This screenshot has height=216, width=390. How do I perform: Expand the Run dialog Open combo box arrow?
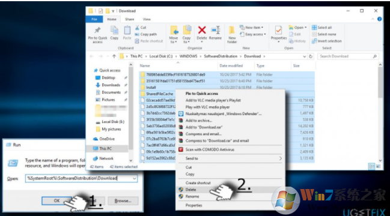pos(135,178)
